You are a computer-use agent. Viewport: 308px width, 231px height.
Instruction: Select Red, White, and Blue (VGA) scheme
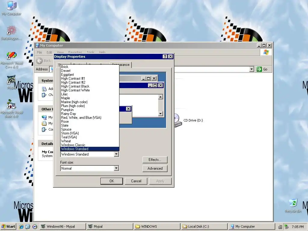pyautogui.click(x=90, y=118)
